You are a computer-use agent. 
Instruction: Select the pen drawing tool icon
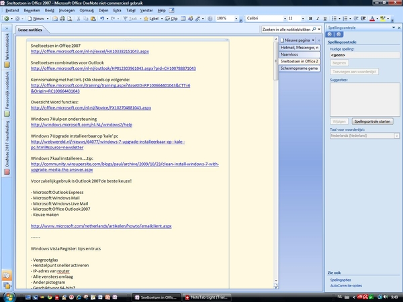(197, 19)
